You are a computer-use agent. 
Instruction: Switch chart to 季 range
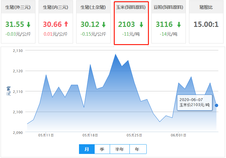[102, 149]
